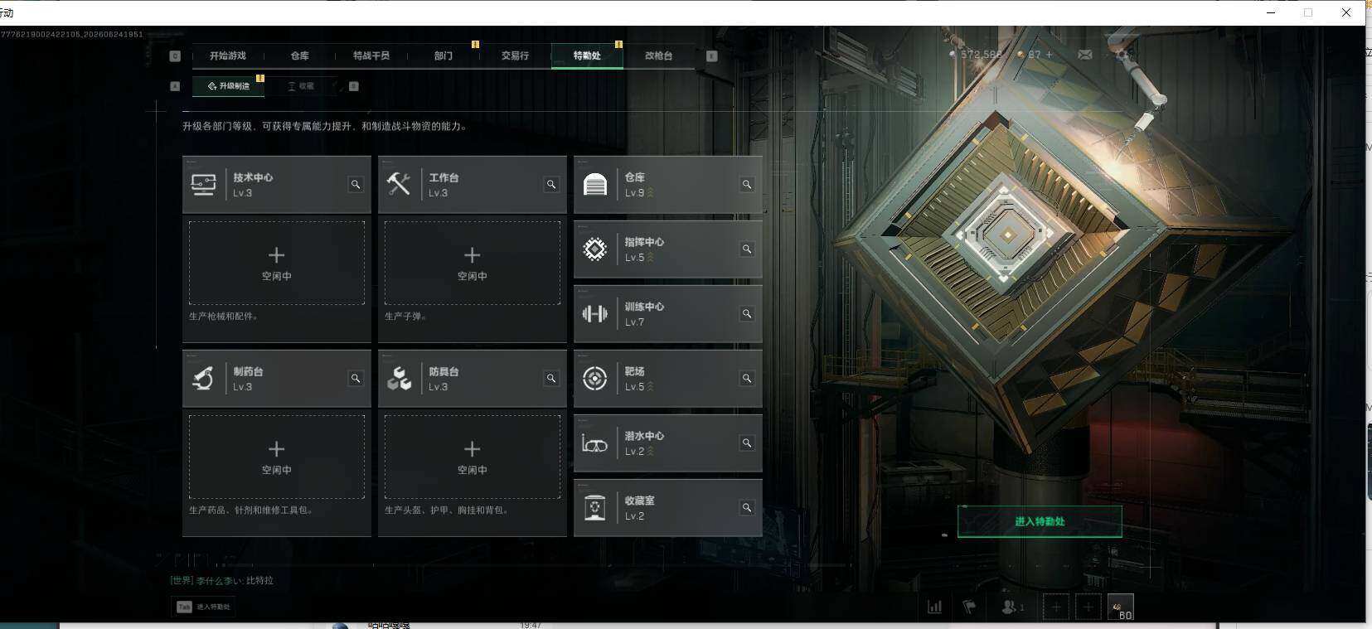The height and width of the screenshot is (629, 1372).
Task: Start production in 防具台 idle slot
Action: point(473,457)
